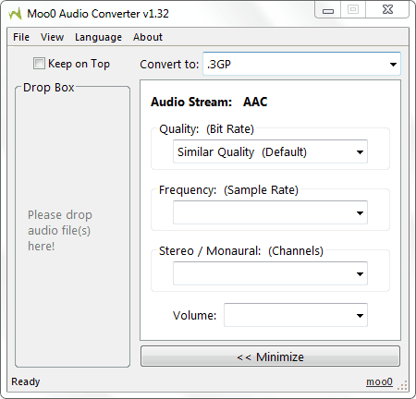Open the About menu
The width and height of the screenshot is (416, 399).
(148, 37)
